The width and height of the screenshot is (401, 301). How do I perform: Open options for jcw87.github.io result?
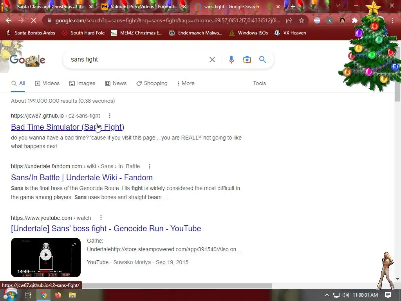(110, 116)
